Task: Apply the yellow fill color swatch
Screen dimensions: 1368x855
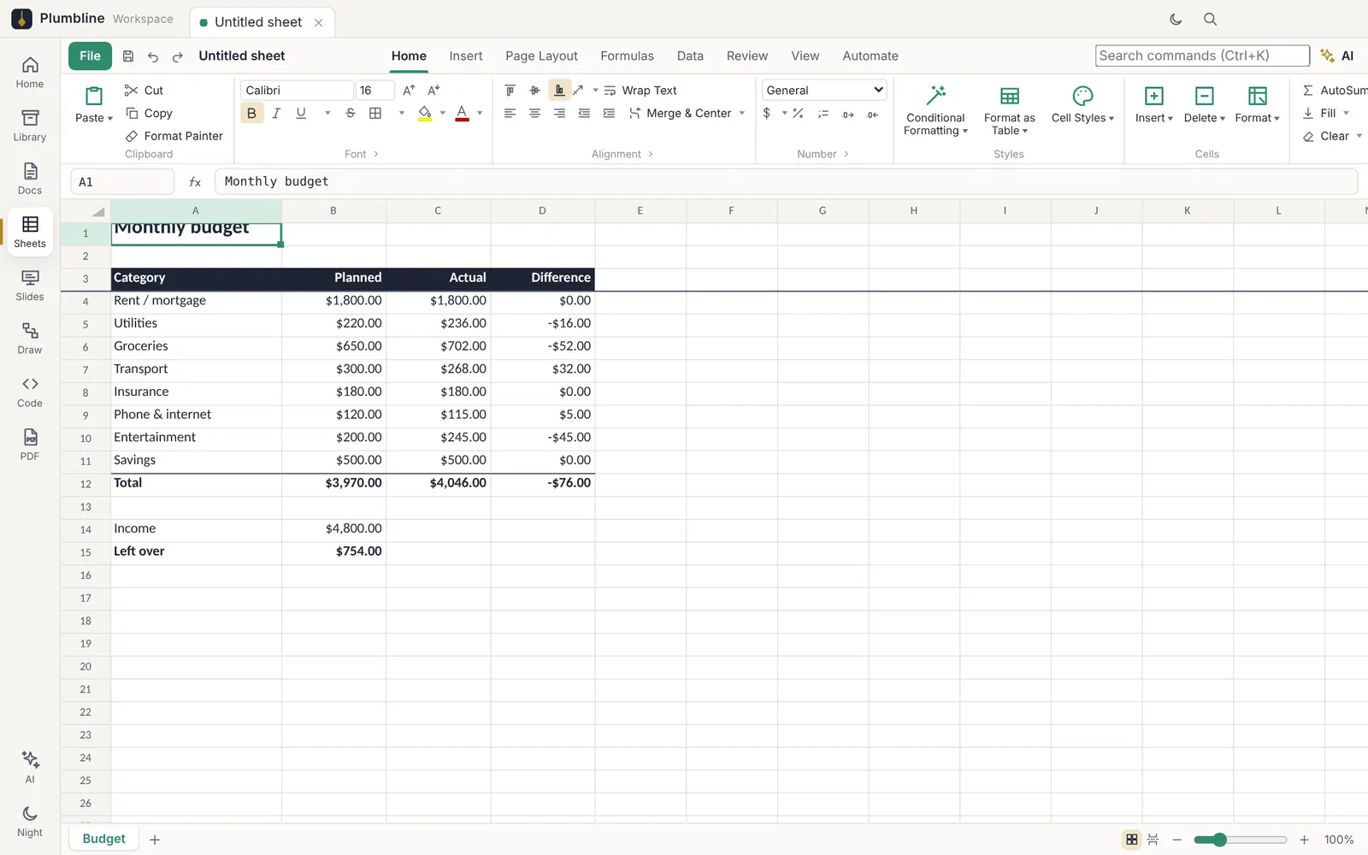Action: [425, 113]
